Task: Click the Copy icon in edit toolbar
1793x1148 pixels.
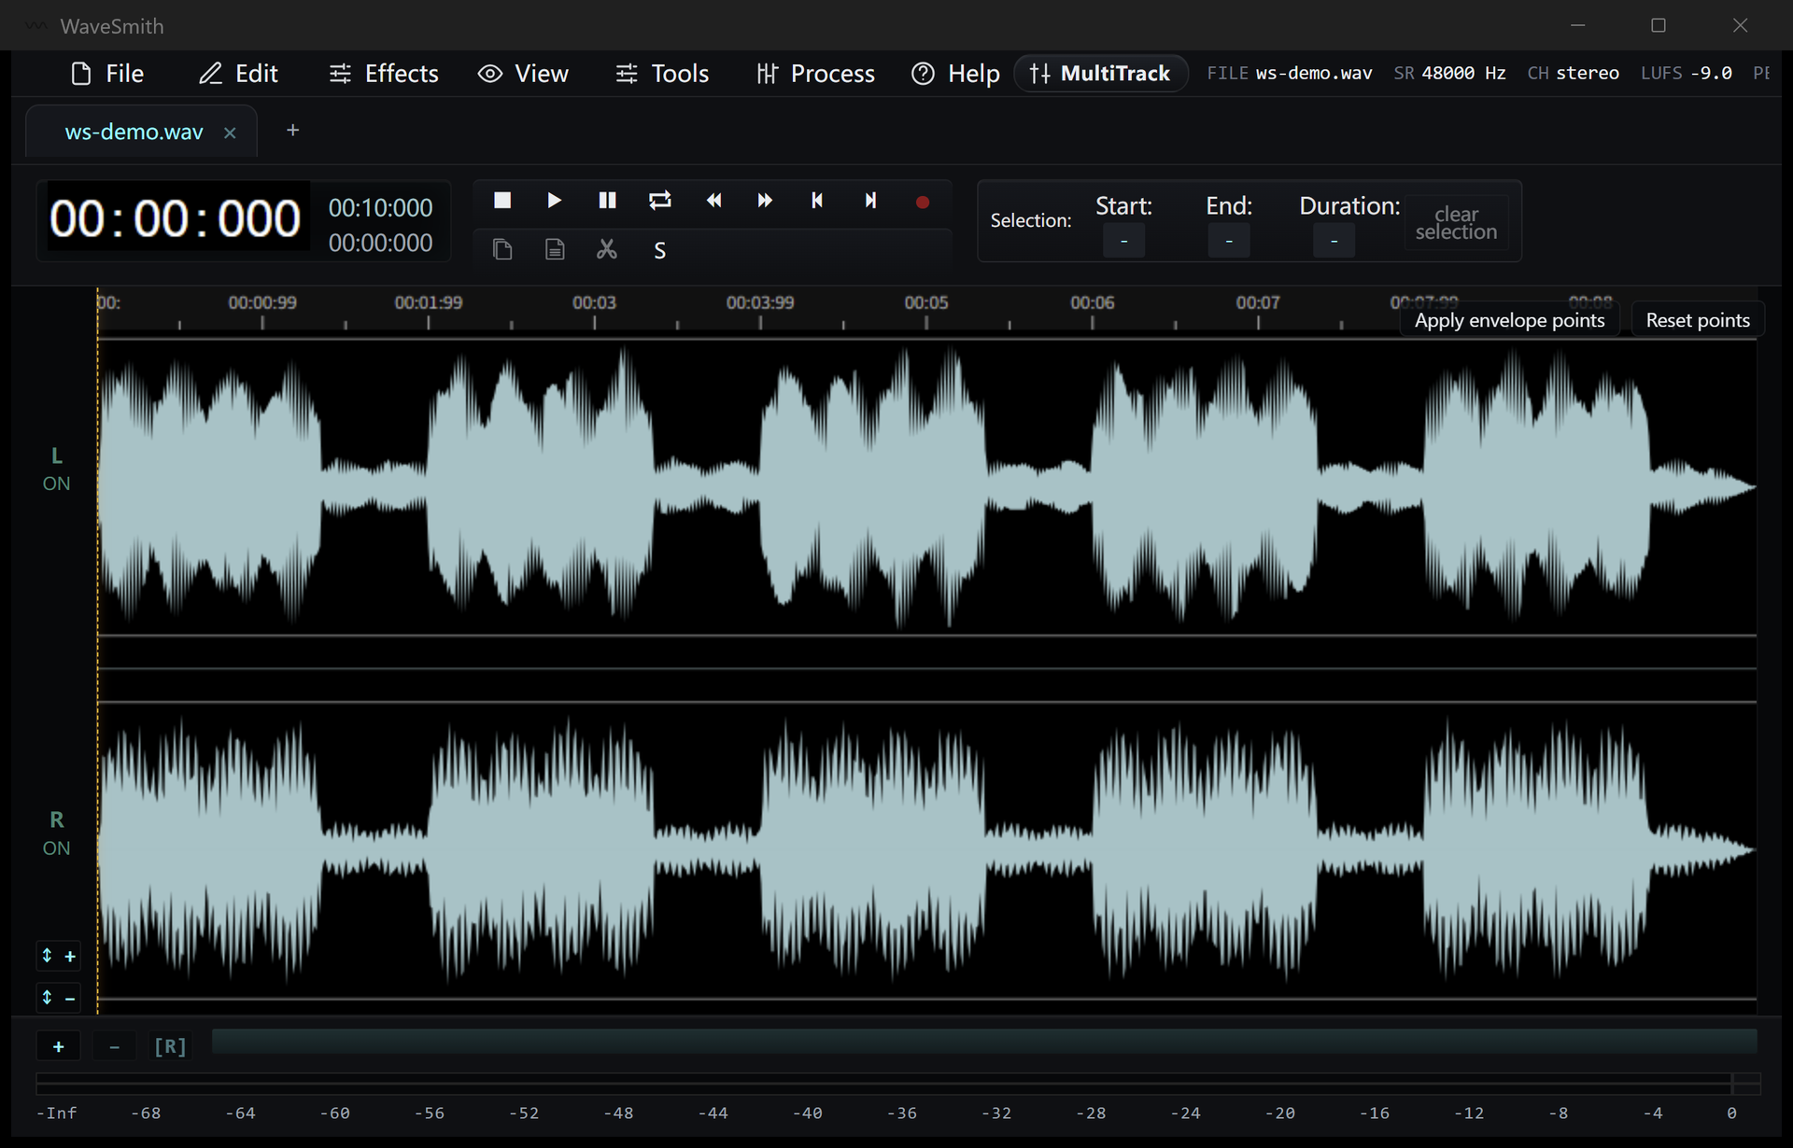Action: pyautogui.click(x=502, y=249)
